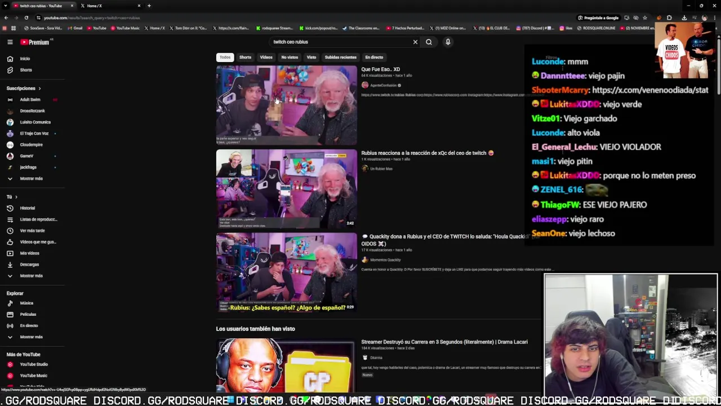Open the browser extensions puzzle icon
This screenshot has height=406, width=721.
[669, 18]
